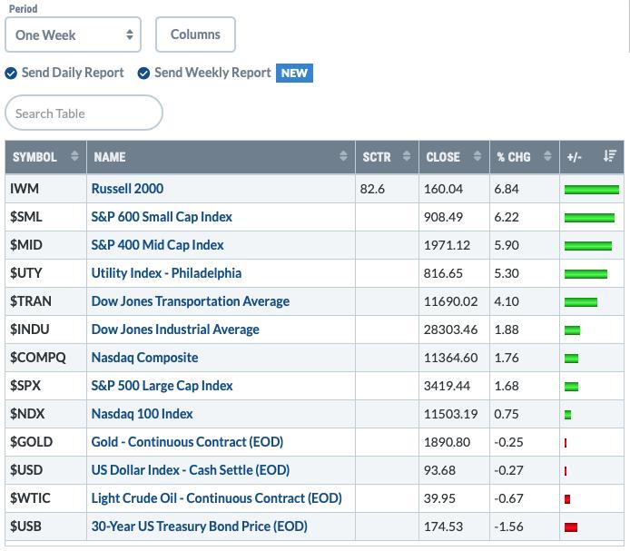Open the Russell 2000 link
The width and height of the screenshot is (630, 551).
pyautogui.click(x=127, y=189)
